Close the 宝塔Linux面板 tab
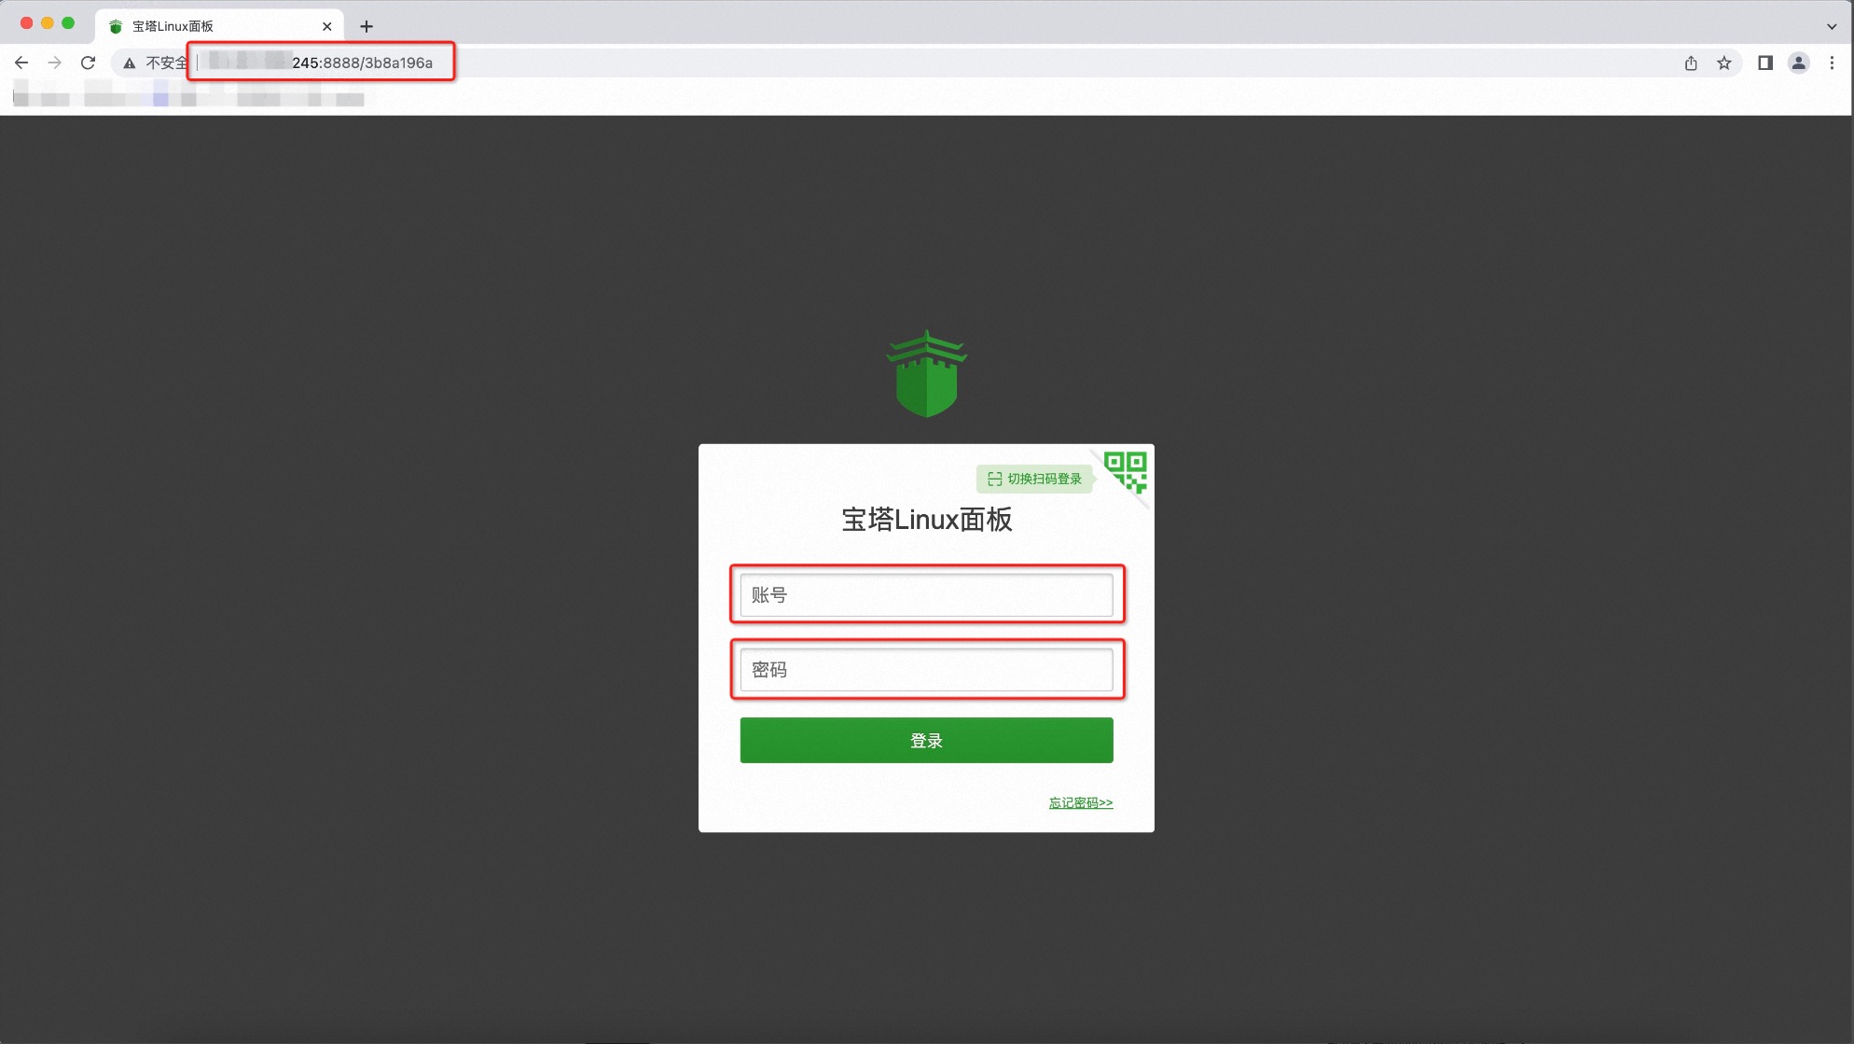Viewport: 1854px width, 1044px height. click(326, 26)
